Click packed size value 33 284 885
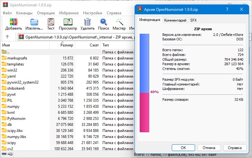 pyautogui.click(x=90, y=125)
